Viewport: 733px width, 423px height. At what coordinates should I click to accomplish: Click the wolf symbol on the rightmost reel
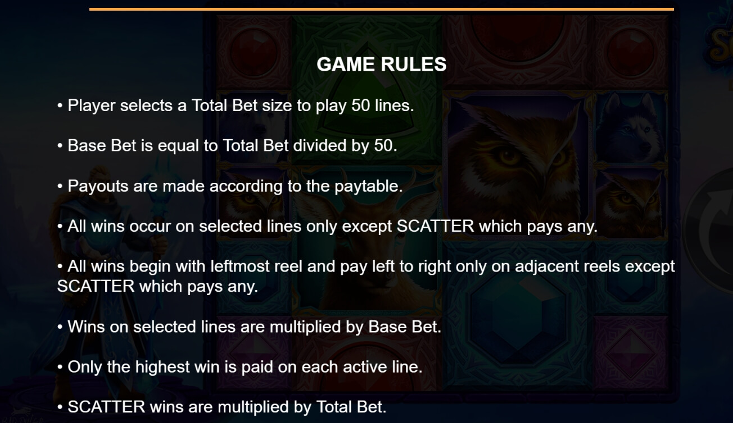pos(630,128)
